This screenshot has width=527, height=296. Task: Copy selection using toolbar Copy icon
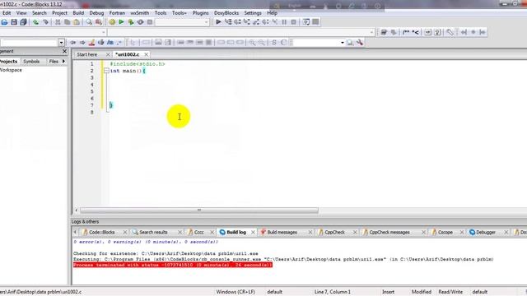tap(68, 22)
